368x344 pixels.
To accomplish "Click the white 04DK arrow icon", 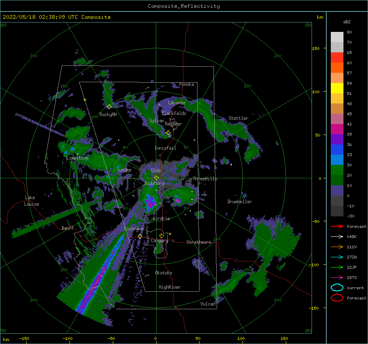I will [x=337, y=237].
